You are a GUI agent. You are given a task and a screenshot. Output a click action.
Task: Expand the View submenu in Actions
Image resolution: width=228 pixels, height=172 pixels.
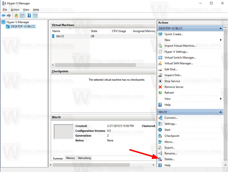click(x=221, y=99)
